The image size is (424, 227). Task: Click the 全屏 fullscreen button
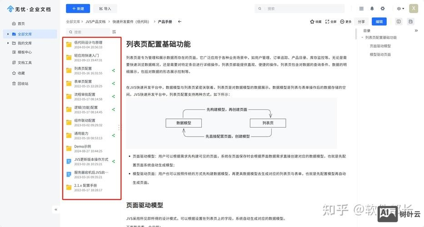tap(331, 22)
